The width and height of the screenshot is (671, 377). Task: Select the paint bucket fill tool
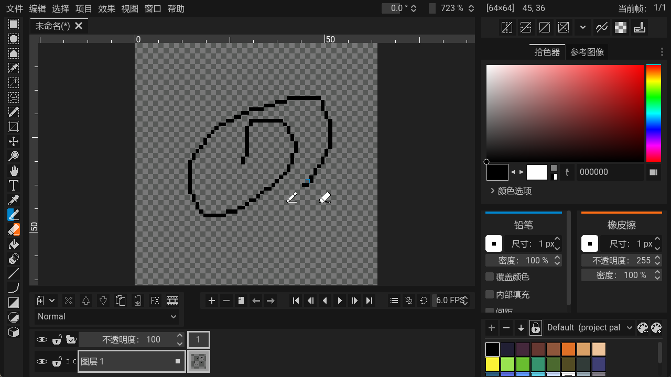click(x=14, y=244)
